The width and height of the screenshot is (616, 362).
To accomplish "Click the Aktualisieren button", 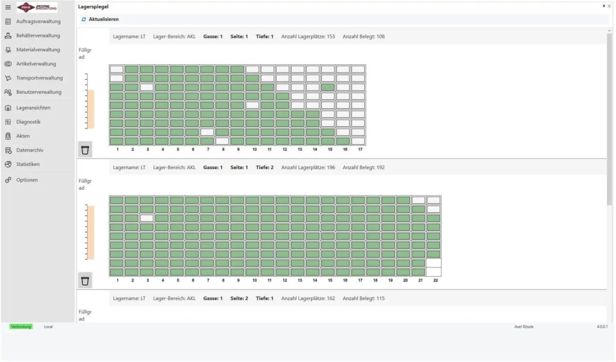I will [x=100, y=19].
